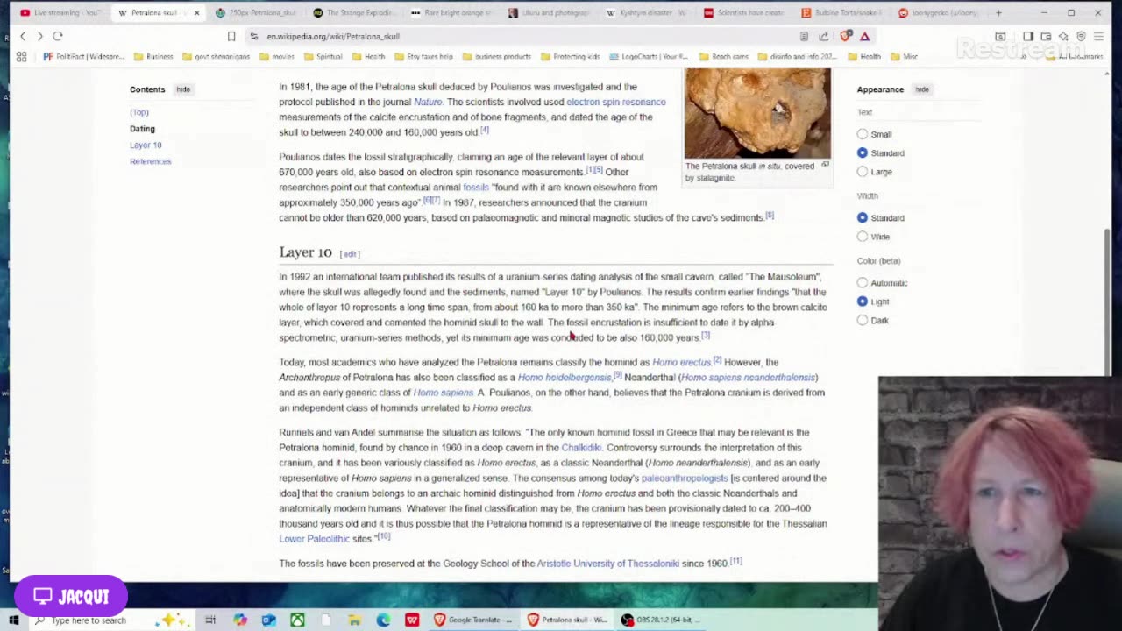
Task: Open Microsoft Edge from the taskbar
Action: [x=383, y=620]
